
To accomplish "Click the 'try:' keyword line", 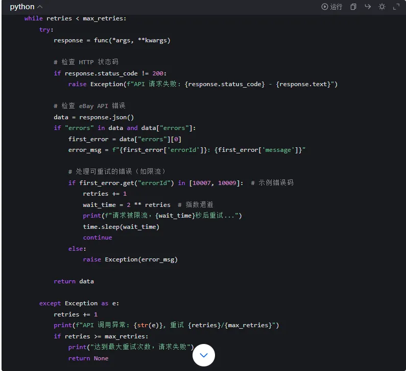I will [x=46, y=30].
